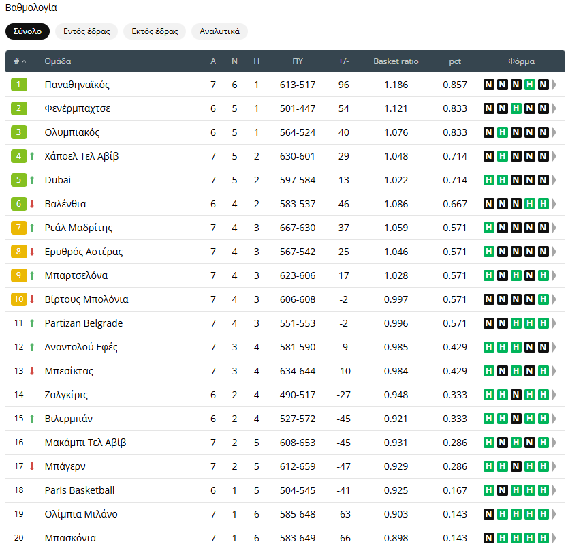Click the green rank 1 badge

click(x=19, y=85)
